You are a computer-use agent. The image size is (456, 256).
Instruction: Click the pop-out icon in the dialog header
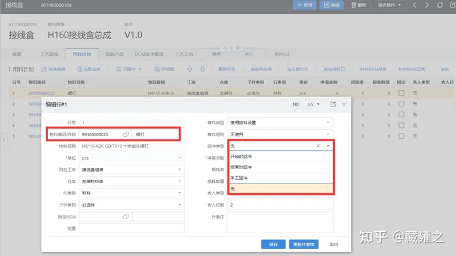[x=334, y=104]
